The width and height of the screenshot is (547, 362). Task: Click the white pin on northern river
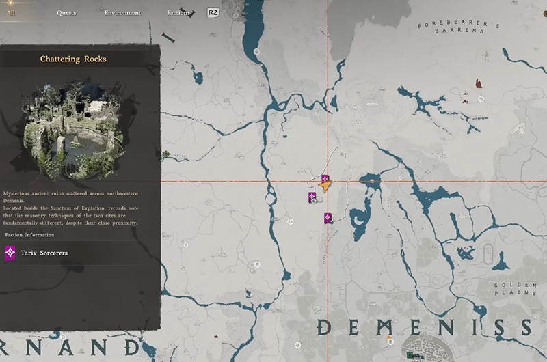[x=256, y=51]
